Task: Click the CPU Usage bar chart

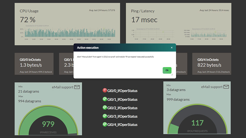Action: pyautogui.click(x=68, y=33)
